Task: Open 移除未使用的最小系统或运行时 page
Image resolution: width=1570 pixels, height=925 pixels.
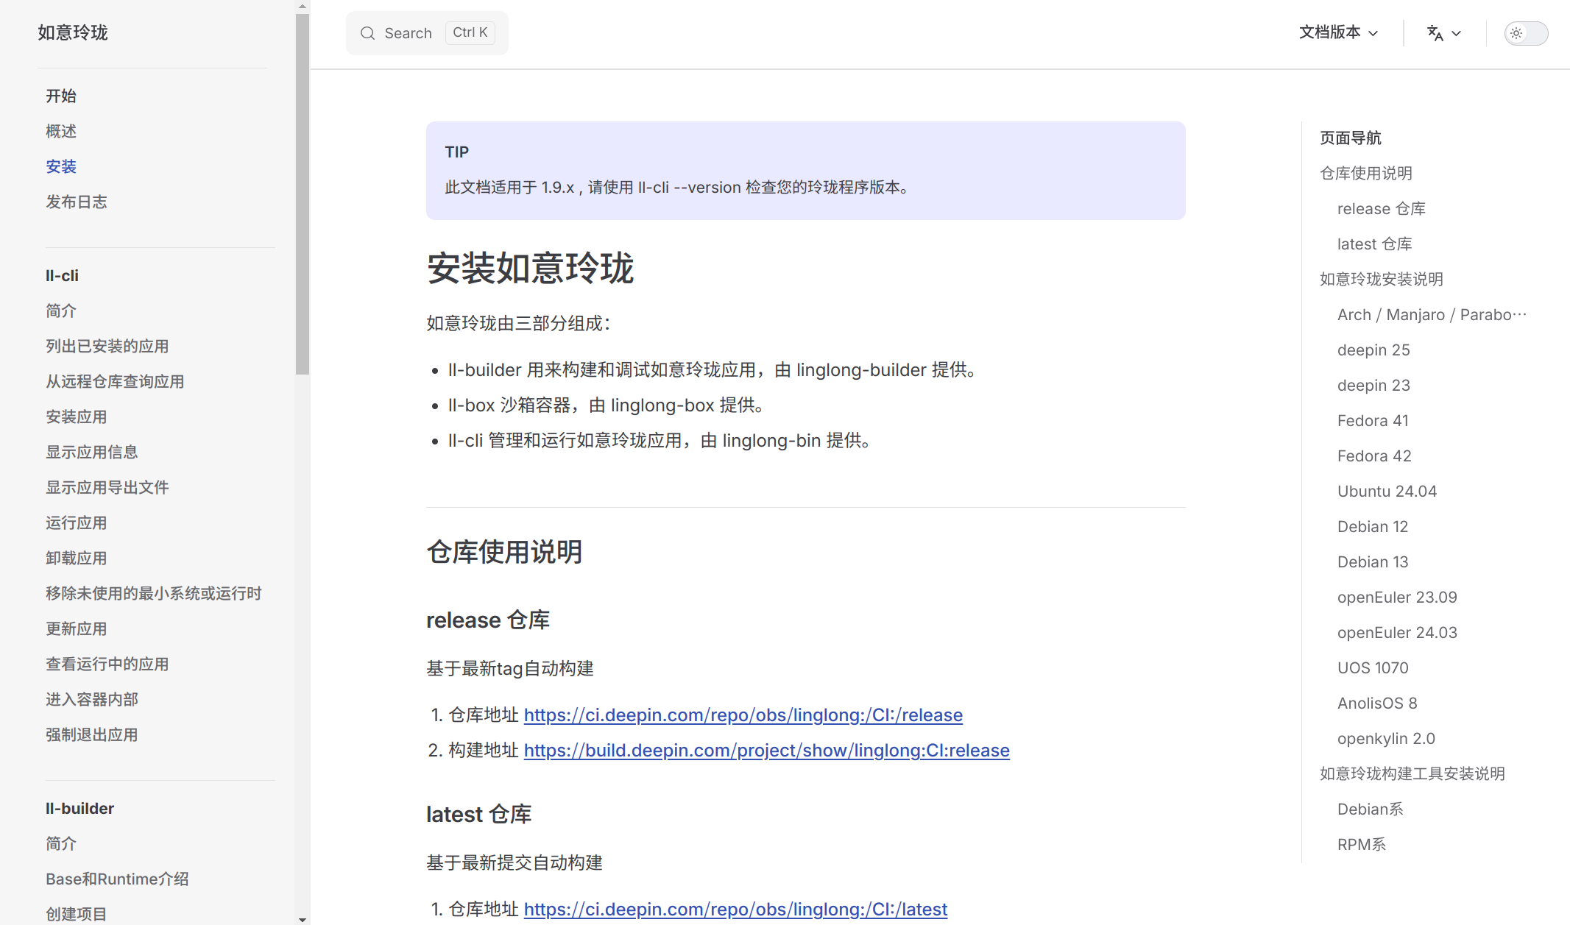Action: coord(154,593)
